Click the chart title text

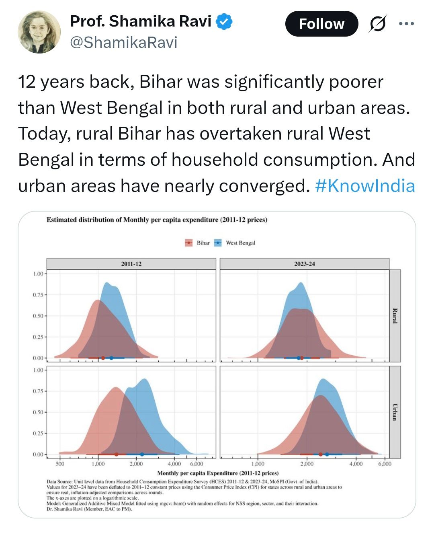(x=157, y=220)
